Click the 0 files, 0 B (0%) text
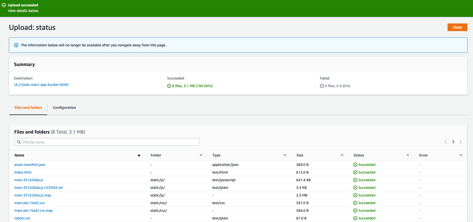The width and height of the screenshot is (473, 222). tap(337, 86)
